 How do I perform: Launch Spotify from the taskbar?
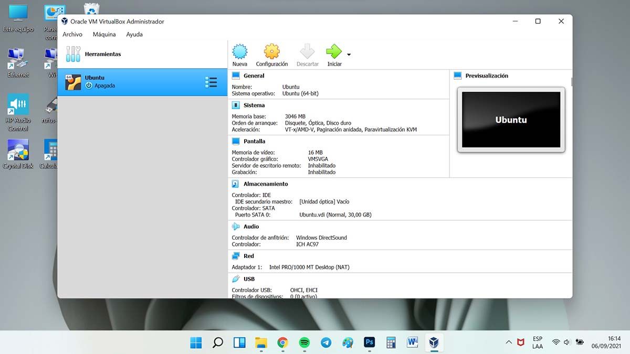click(304, 342)
